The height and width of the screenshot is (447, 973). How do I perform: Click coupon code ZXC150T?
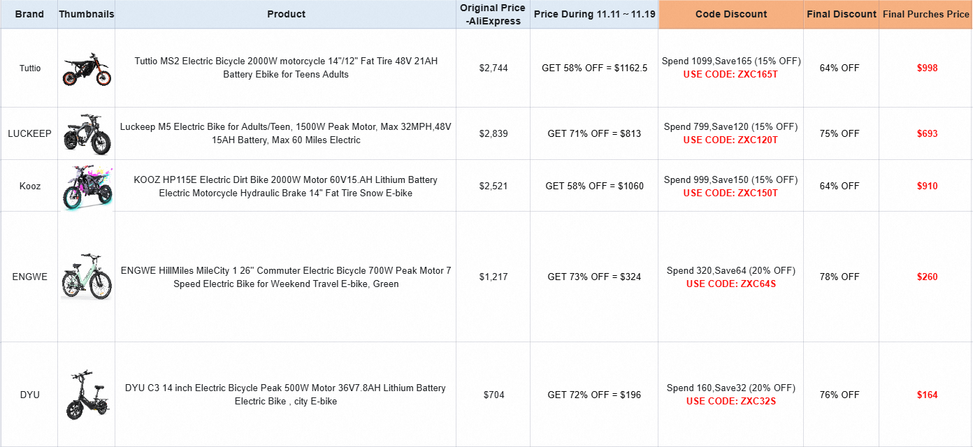[x=730, y=193]
